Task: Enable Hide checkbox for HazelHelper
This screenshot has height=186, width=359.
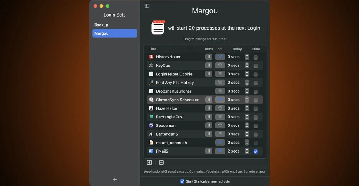Action: 255,109
